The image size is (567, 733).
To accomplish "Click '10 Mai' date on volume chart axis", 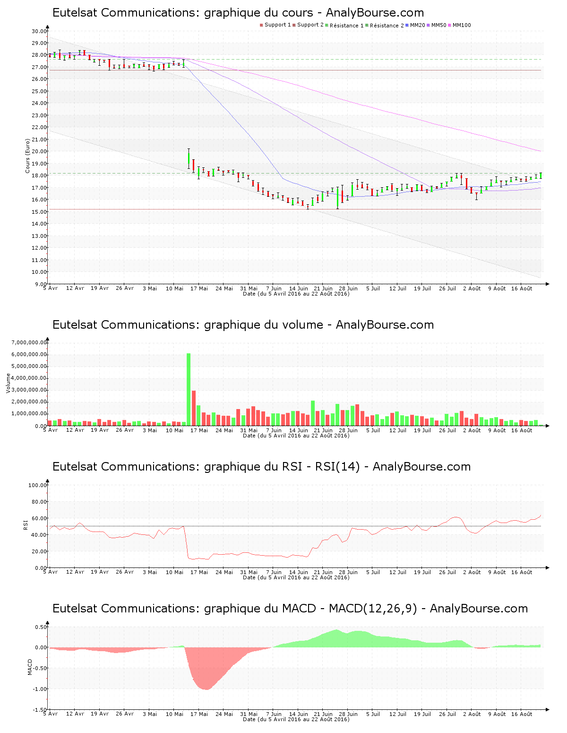I will pyautogui.click(x=174, y=430).
